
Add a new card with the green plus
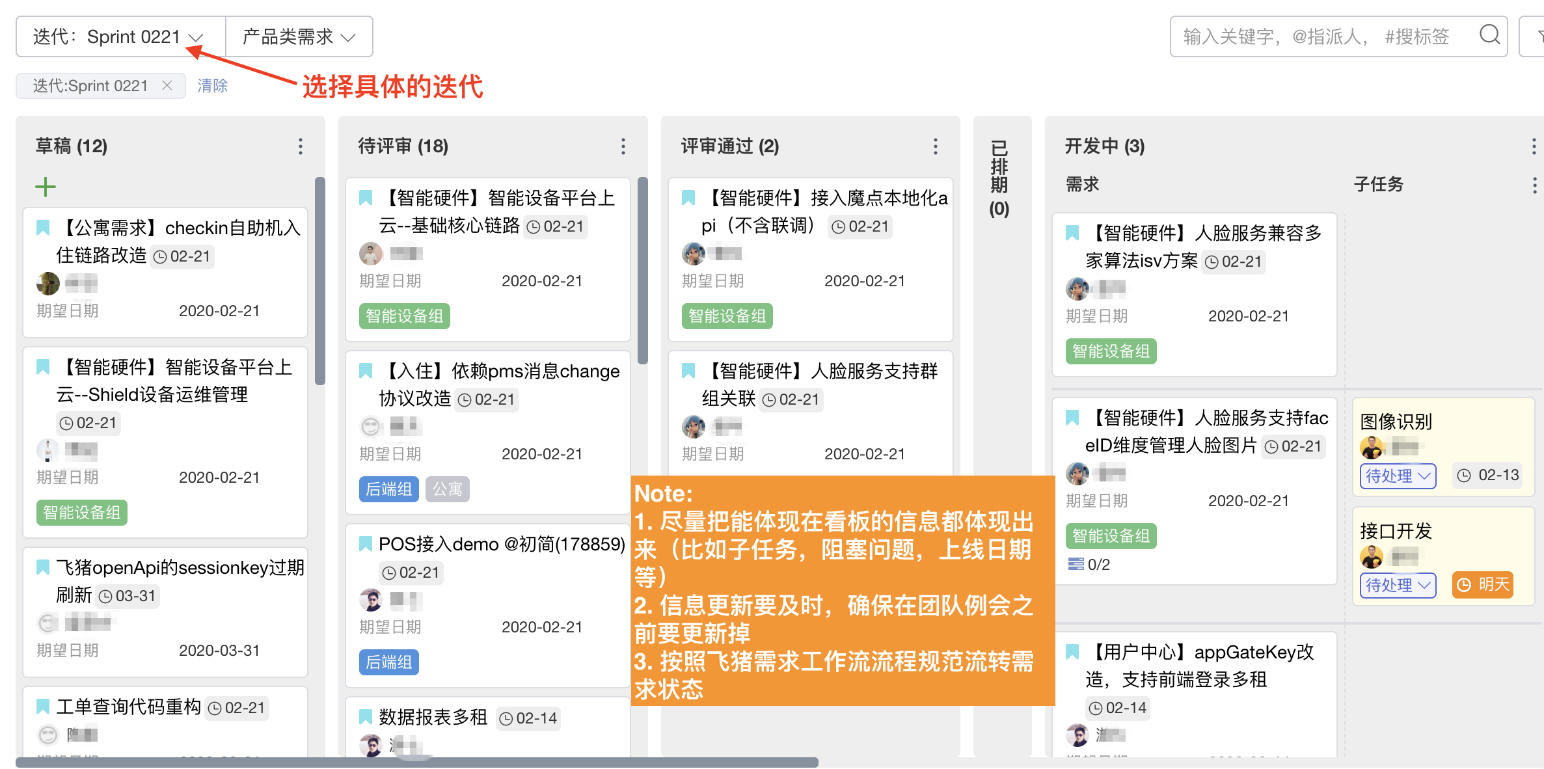coord(46,187)
